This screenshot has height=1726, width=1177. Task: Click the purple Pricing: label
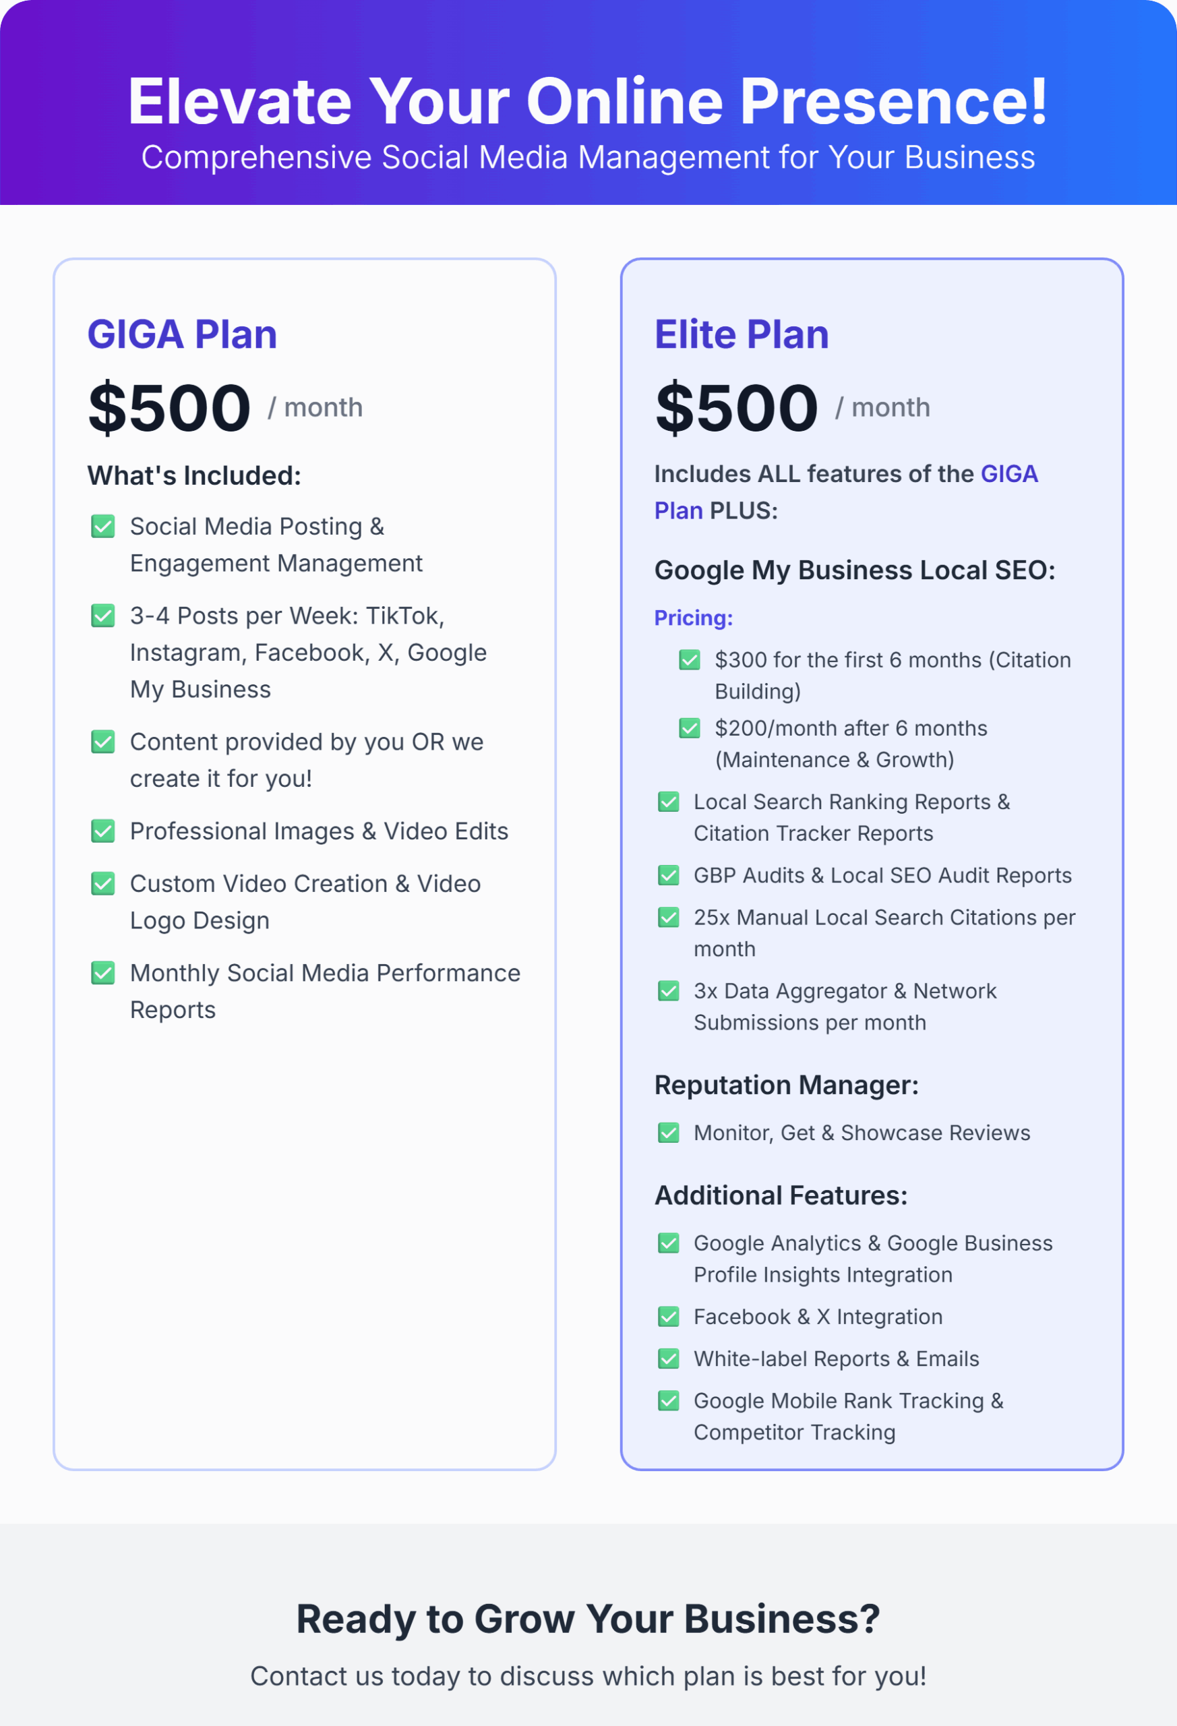[x=693, y=618]
